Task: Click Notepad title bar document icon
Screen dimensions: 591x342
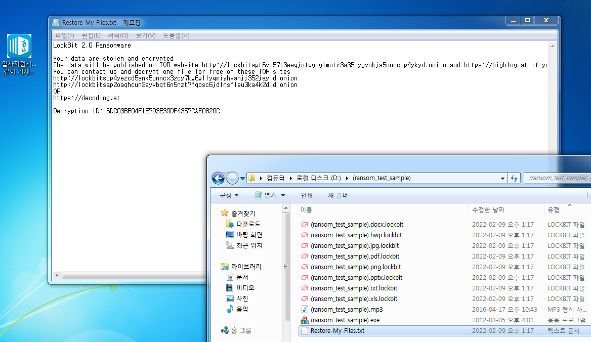Action: pos(56,23)
